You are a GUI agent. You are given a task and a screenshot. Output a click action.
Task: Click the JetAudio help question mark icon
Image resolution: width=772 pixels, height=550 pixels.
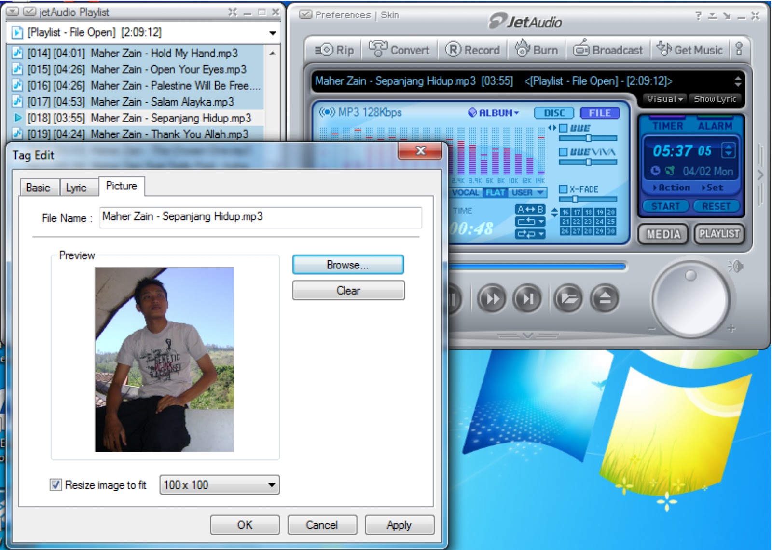tap(698, 15)
